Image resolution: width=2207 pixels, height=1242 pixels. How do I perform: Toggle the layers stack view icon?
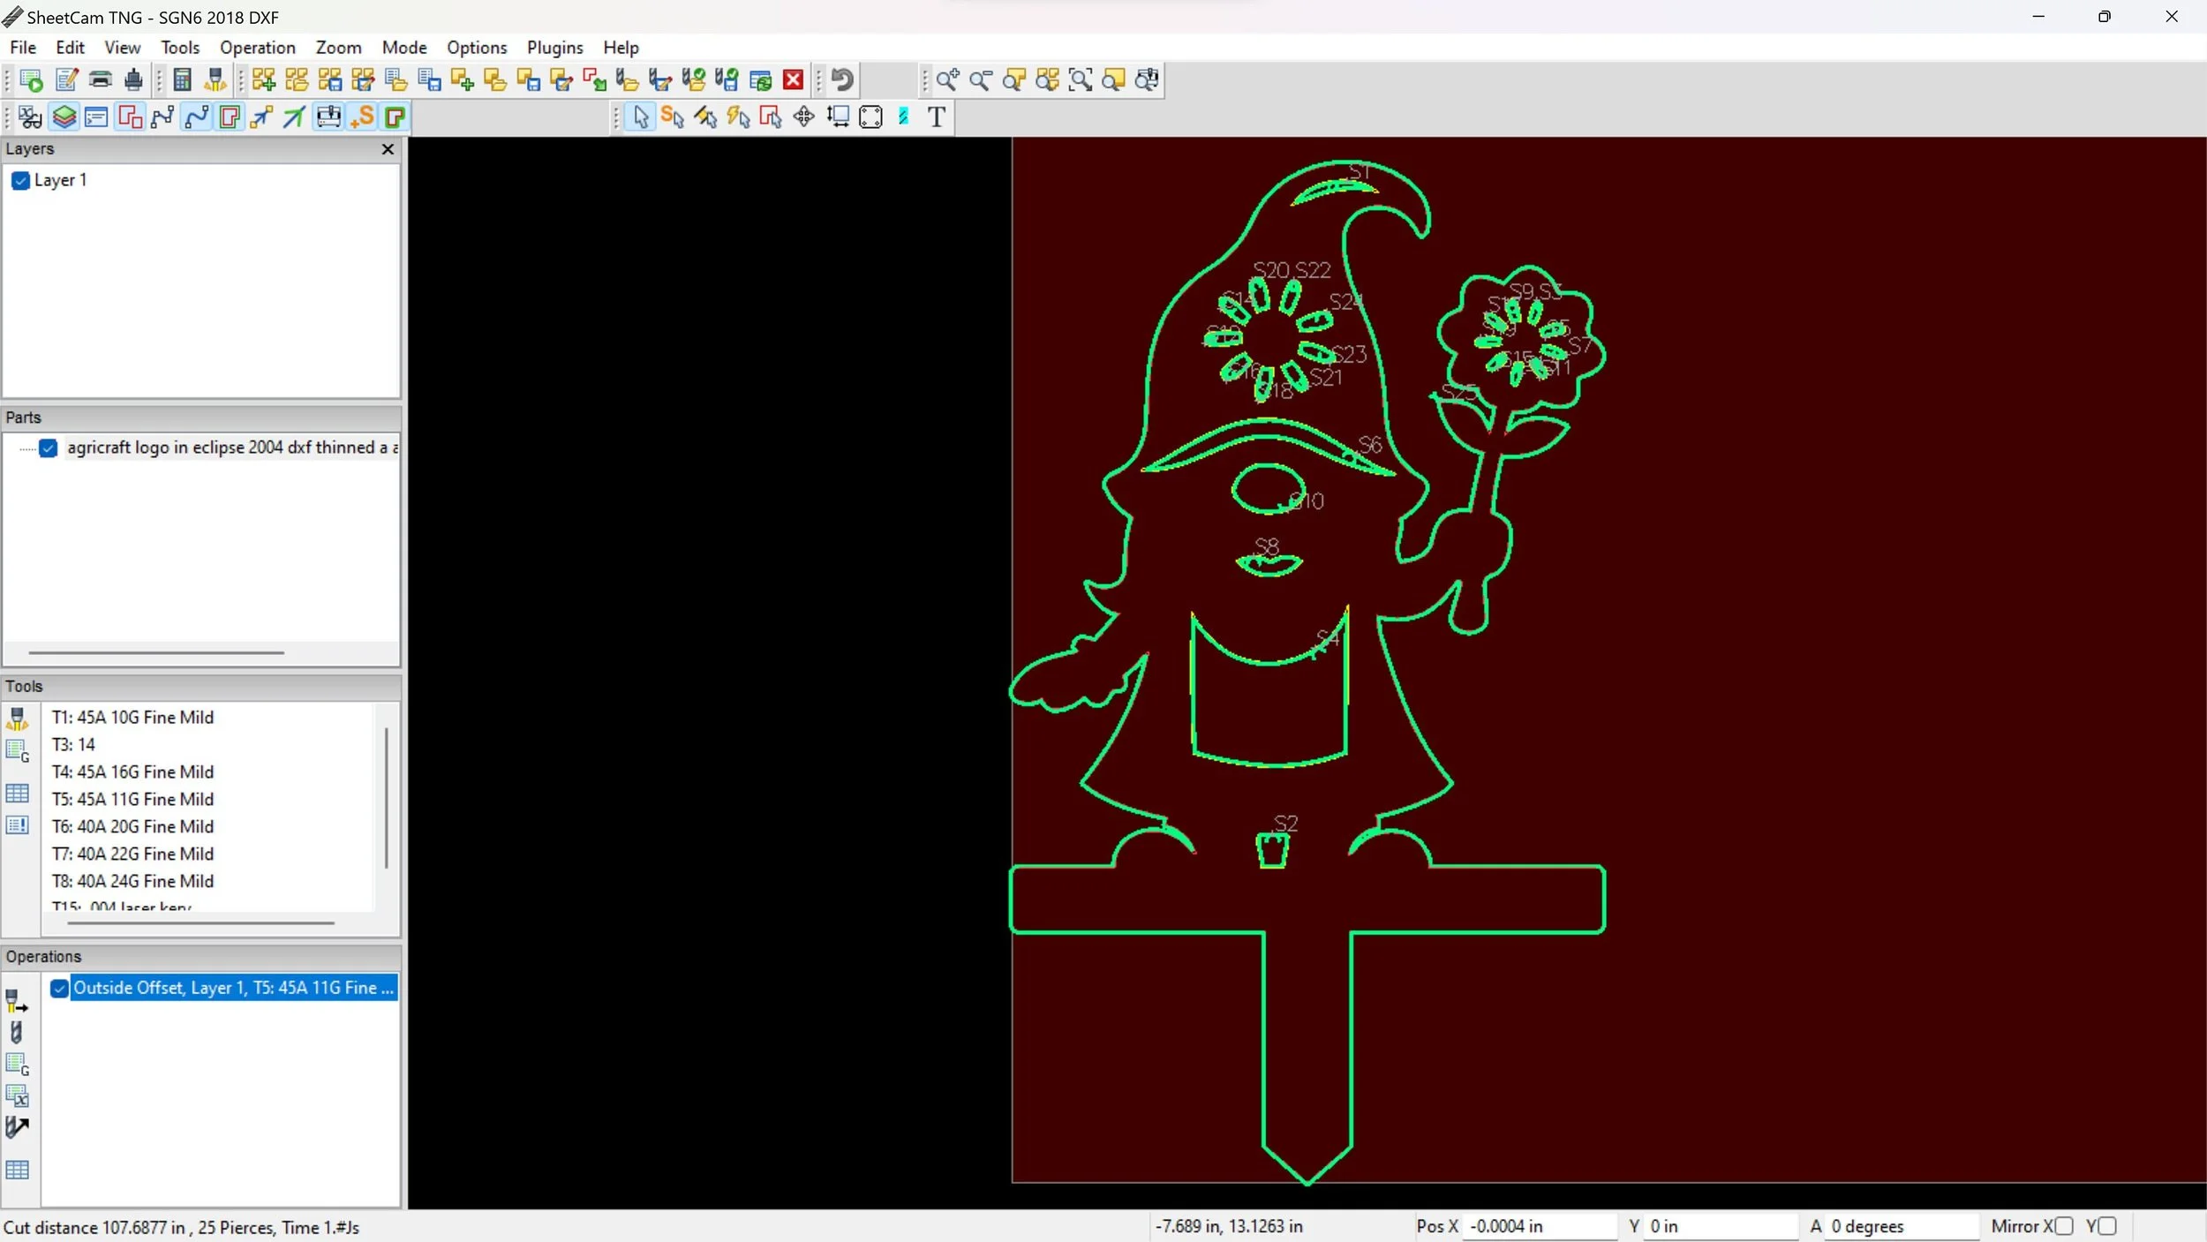click(64, 117)
